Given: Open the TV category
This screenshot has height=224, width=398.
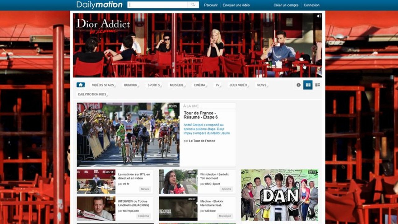Looking at the screenshot, I should (218, 85).
